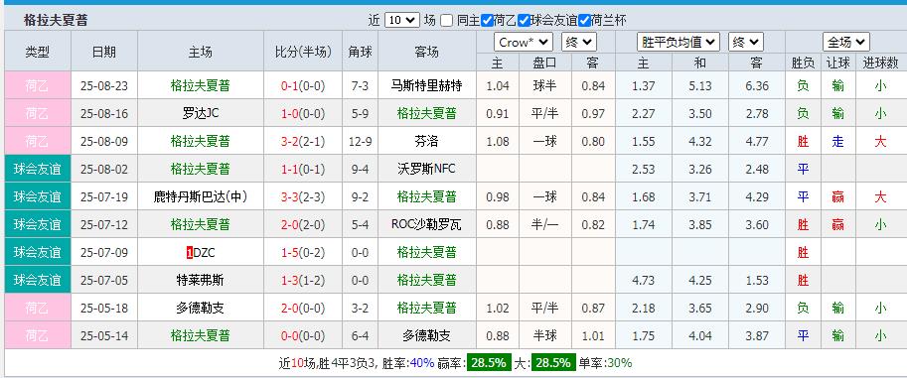Select the corner count 12-9
The image size is (907, 378).
click(360, 142)
